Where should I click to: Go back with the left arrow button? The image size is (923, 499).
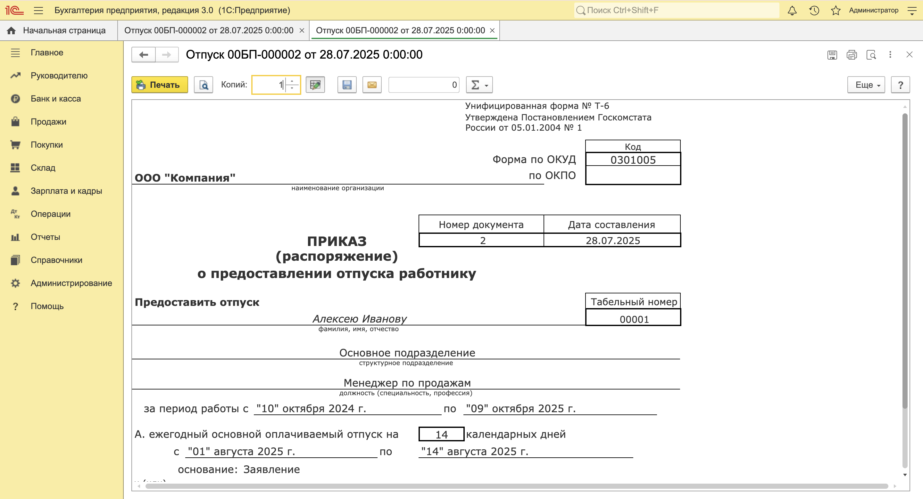click(x=143, y=55)
